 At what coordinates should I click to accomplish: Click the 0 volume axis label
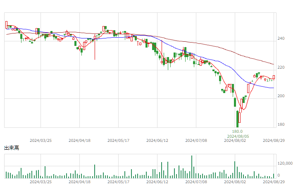click(279, 175)
